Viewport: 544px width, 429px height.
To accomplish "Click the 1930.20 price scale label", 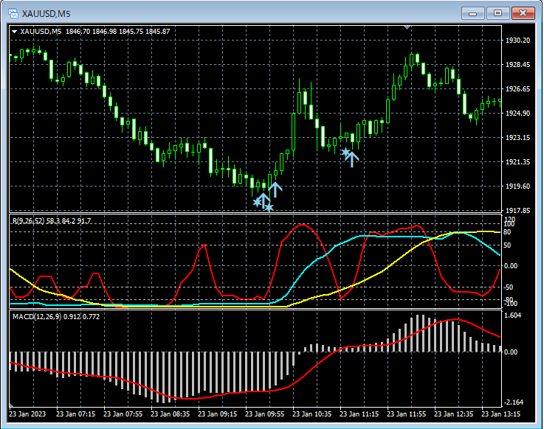I will 517,41.
